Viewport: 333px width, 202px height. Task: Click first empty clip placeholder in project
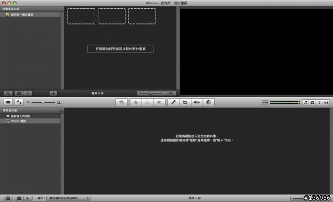81,16
